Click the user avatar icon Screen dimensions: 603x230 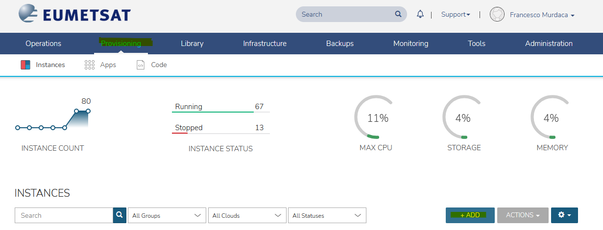tap(497, 15)
